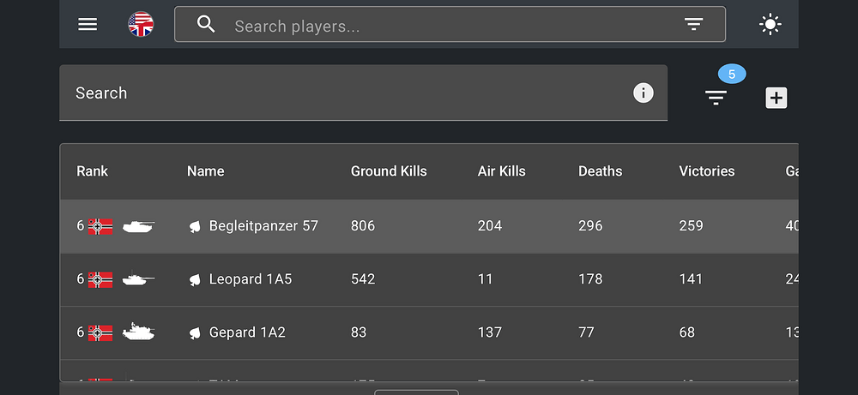This screenshot has height=395, width=858.
Task: Open the Begleitpanzer 57 vehicle link
Action: (263, 226)
